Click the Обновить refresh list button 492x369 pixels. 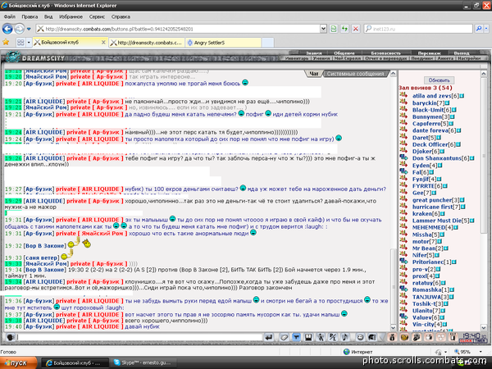pyautogui.click(x=439, y=80)
